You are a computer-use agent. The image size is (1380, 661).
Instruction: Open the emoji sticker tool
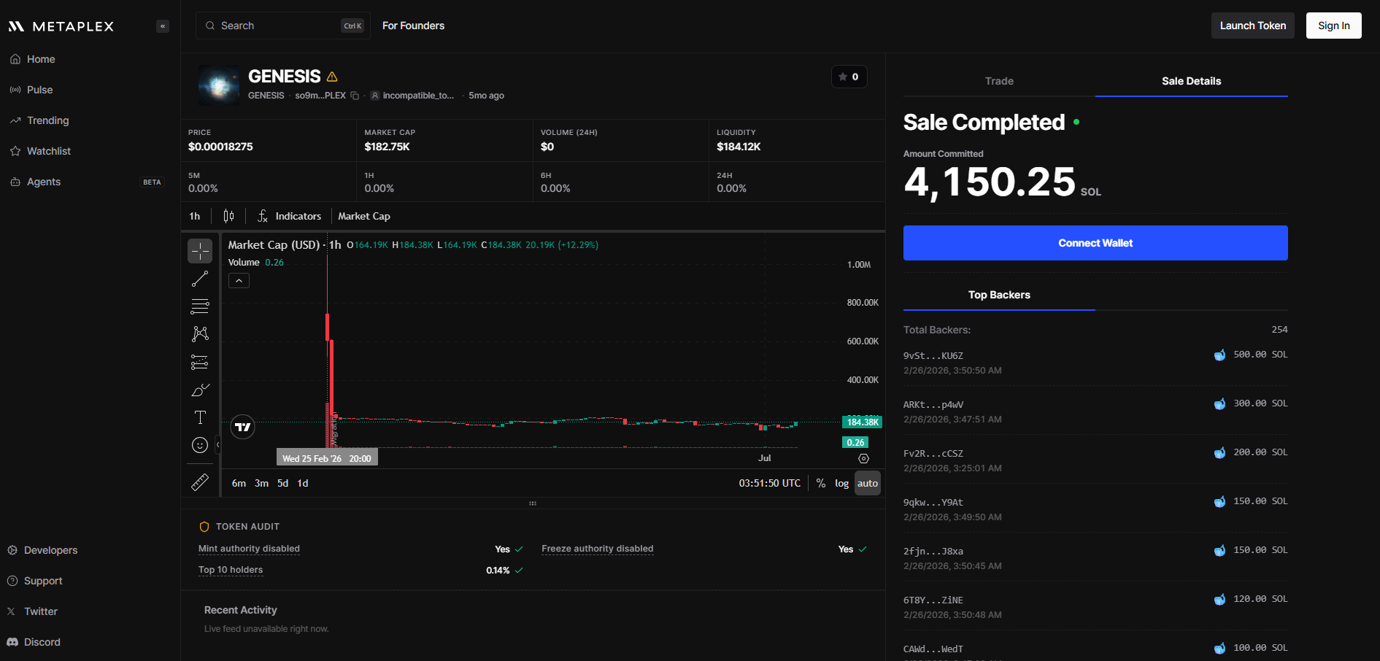tap(200, 445)
